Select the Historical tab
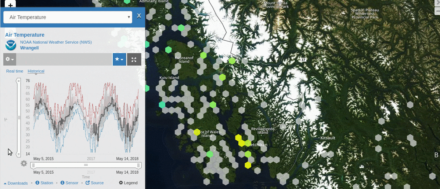The width and height of the screenshot is (440, 189). click(36, 71)
